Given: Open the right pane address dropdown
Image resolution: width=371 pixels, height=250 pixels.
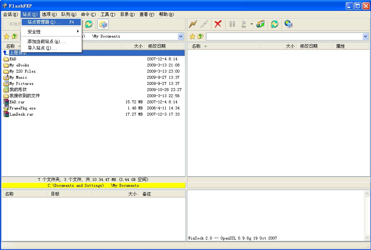Looking at the screenshot, I should coord(365,36).
